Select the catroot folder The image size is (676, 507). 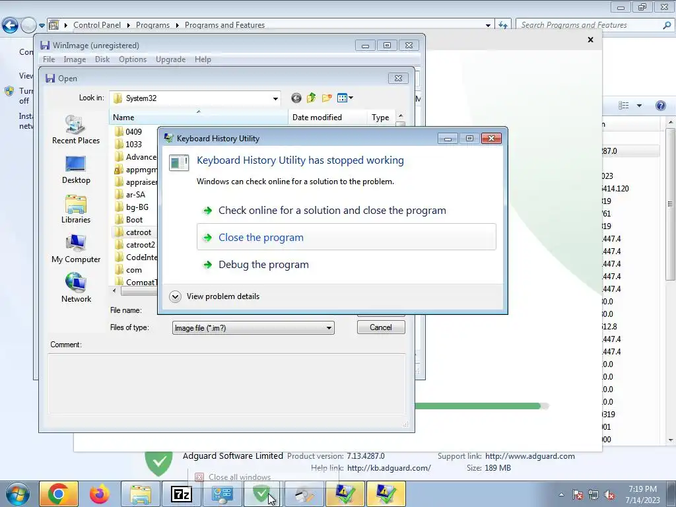pos(133,232)
